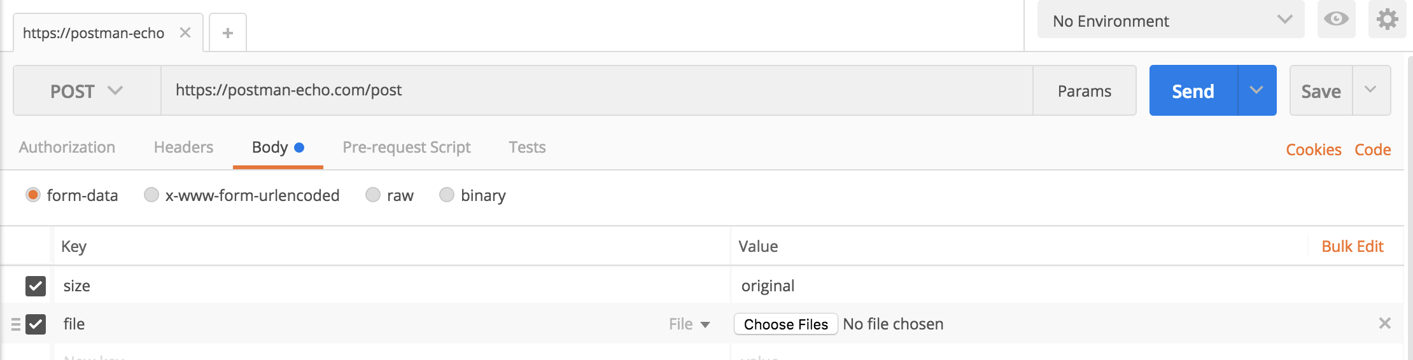This screenshot has height=360, width=1413.
Task: Close the postman-echo request tab
Action: click(185, 32)
